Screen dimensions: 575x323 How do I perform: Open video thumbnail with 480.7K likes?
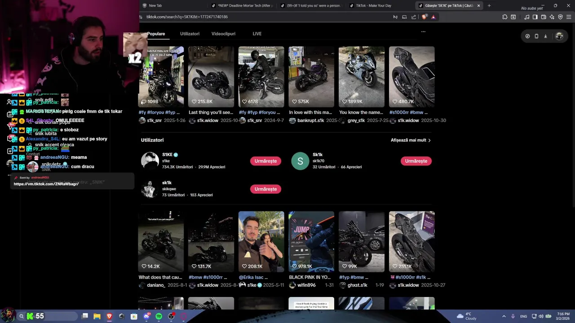click(412, 76)
